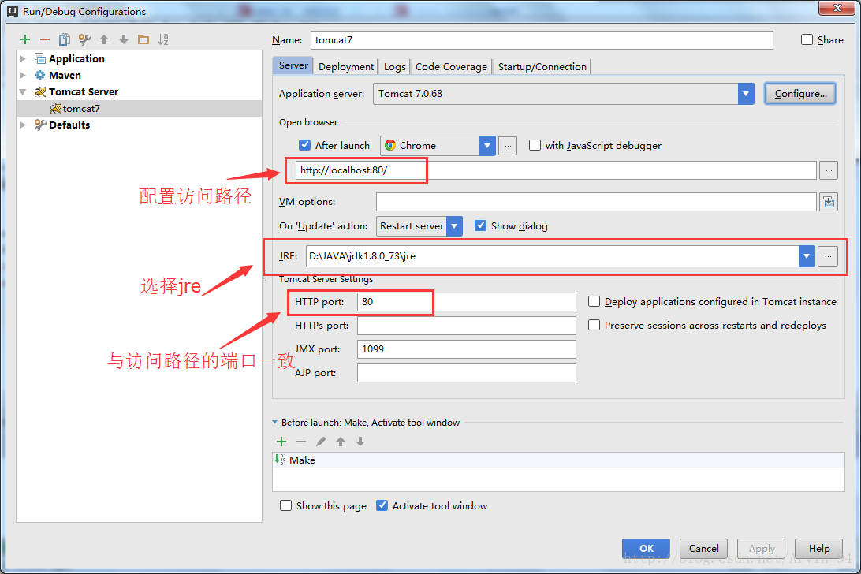Click the IntelliJ icon in the title bar
The image size is (861, 574).
[x=12, y=11]
